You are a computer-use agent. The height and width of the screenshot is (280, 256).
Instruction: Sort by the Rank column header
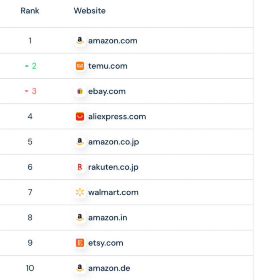click(30, 11)
